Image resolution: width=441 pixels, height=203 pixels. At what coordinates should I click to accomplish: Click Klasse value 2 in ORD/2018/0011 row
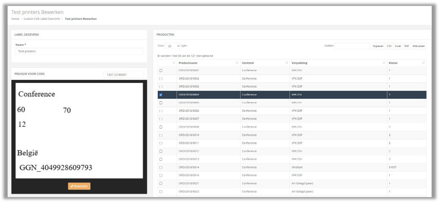click(407, 143)
